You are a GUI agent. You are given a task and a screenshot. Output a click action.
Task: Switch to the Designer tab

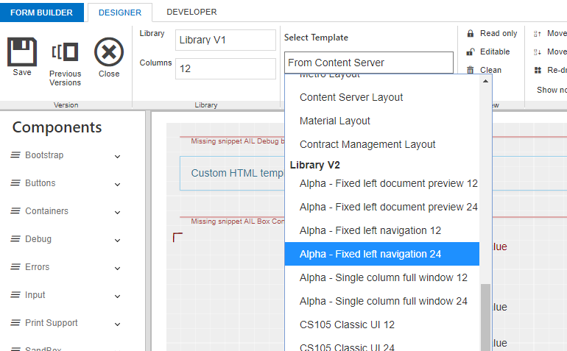click(119, 13)
